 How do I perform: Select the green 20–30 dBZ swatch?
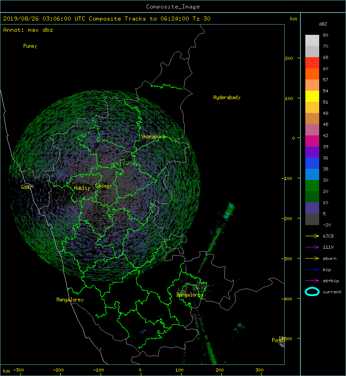pos(312,186)
